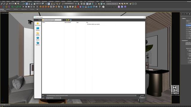Activate the Select and Move tool
This screenshot has width=191, height=107.
point(27,4)
